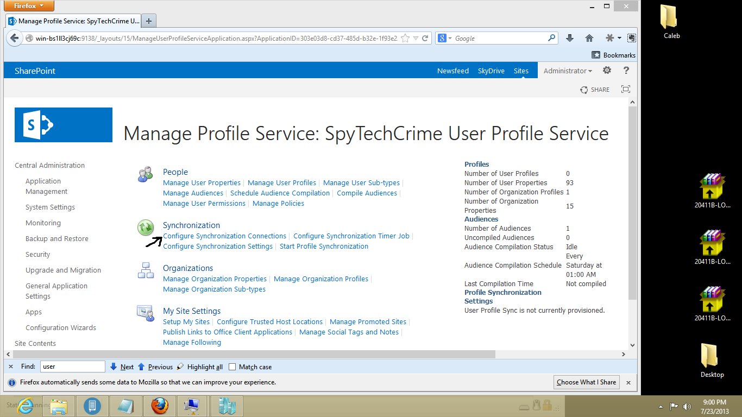Screen dimensions: 742x417
Task: Click the taskbar clock showing 9:00 PM
Action: tap(714, 406)
